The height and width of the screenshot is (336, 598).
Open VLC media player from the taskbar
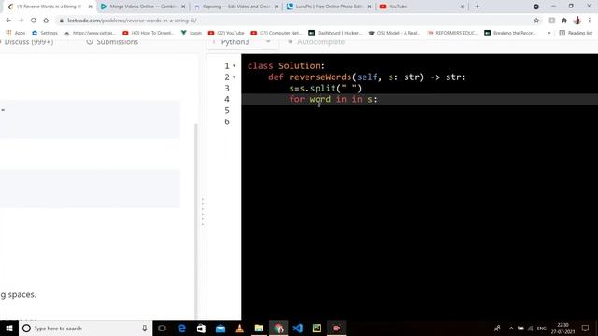(x=239, y=328)
